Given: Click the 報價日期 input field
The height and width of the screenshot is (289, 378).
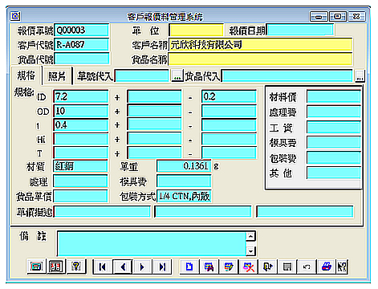Looking at the screenshot, I should pos(300,30).
